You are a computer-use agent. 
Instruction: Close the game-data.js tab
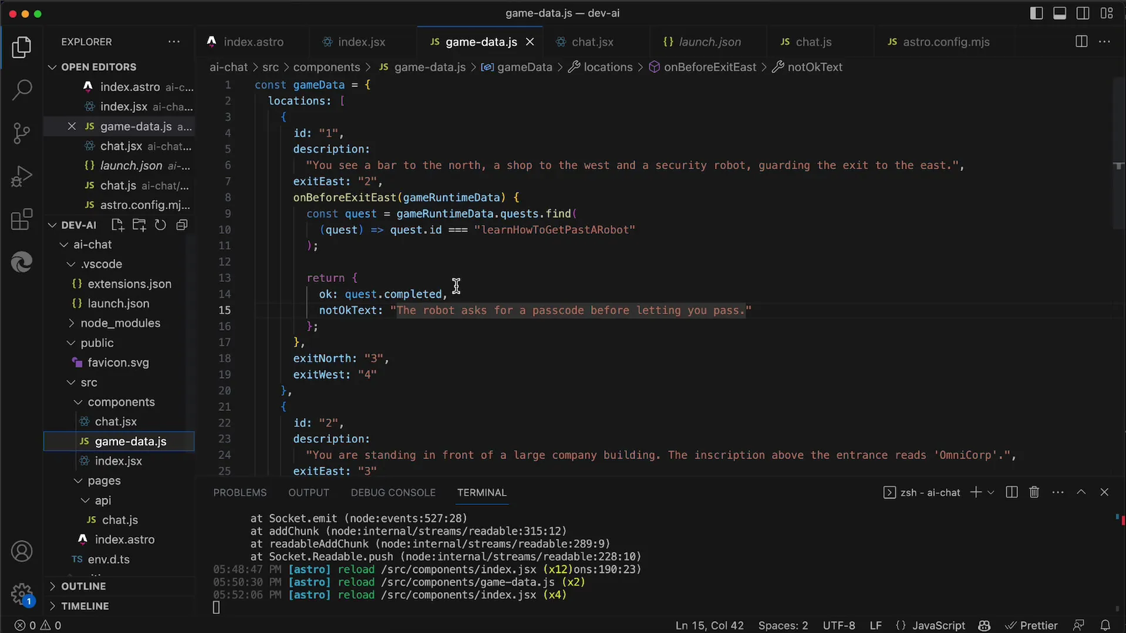(x=530, y=42)
